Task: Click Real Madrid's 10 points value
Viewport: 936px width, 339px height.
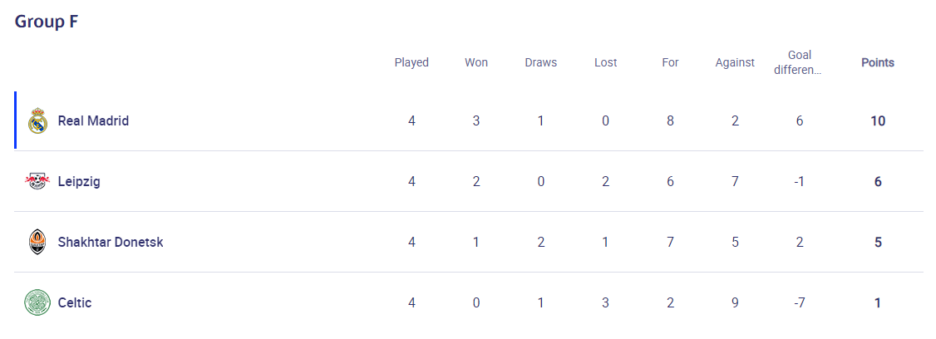Action: click(878, 120)
